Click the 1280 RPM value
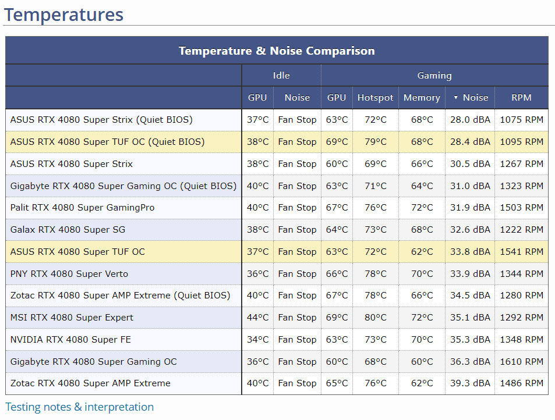 pos(521,296)
